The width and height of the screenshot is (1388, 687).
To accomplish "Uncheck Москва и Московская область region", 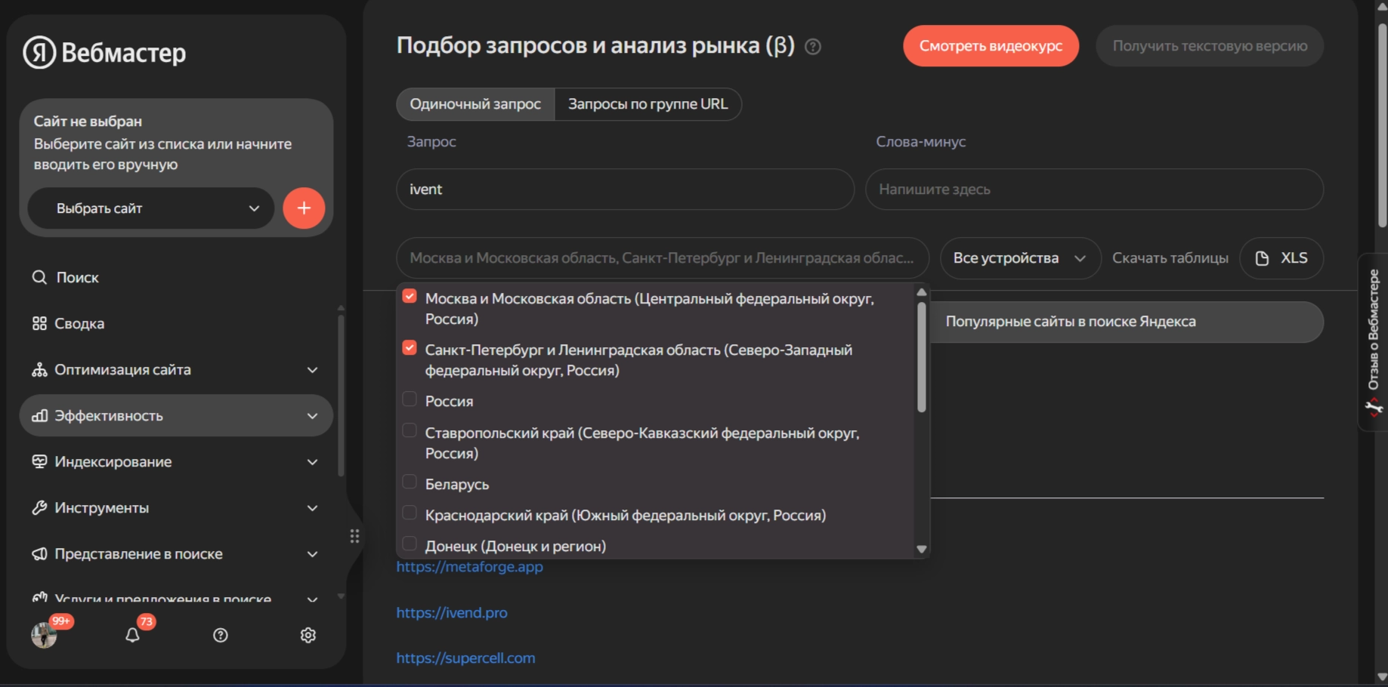I will 410,296.
